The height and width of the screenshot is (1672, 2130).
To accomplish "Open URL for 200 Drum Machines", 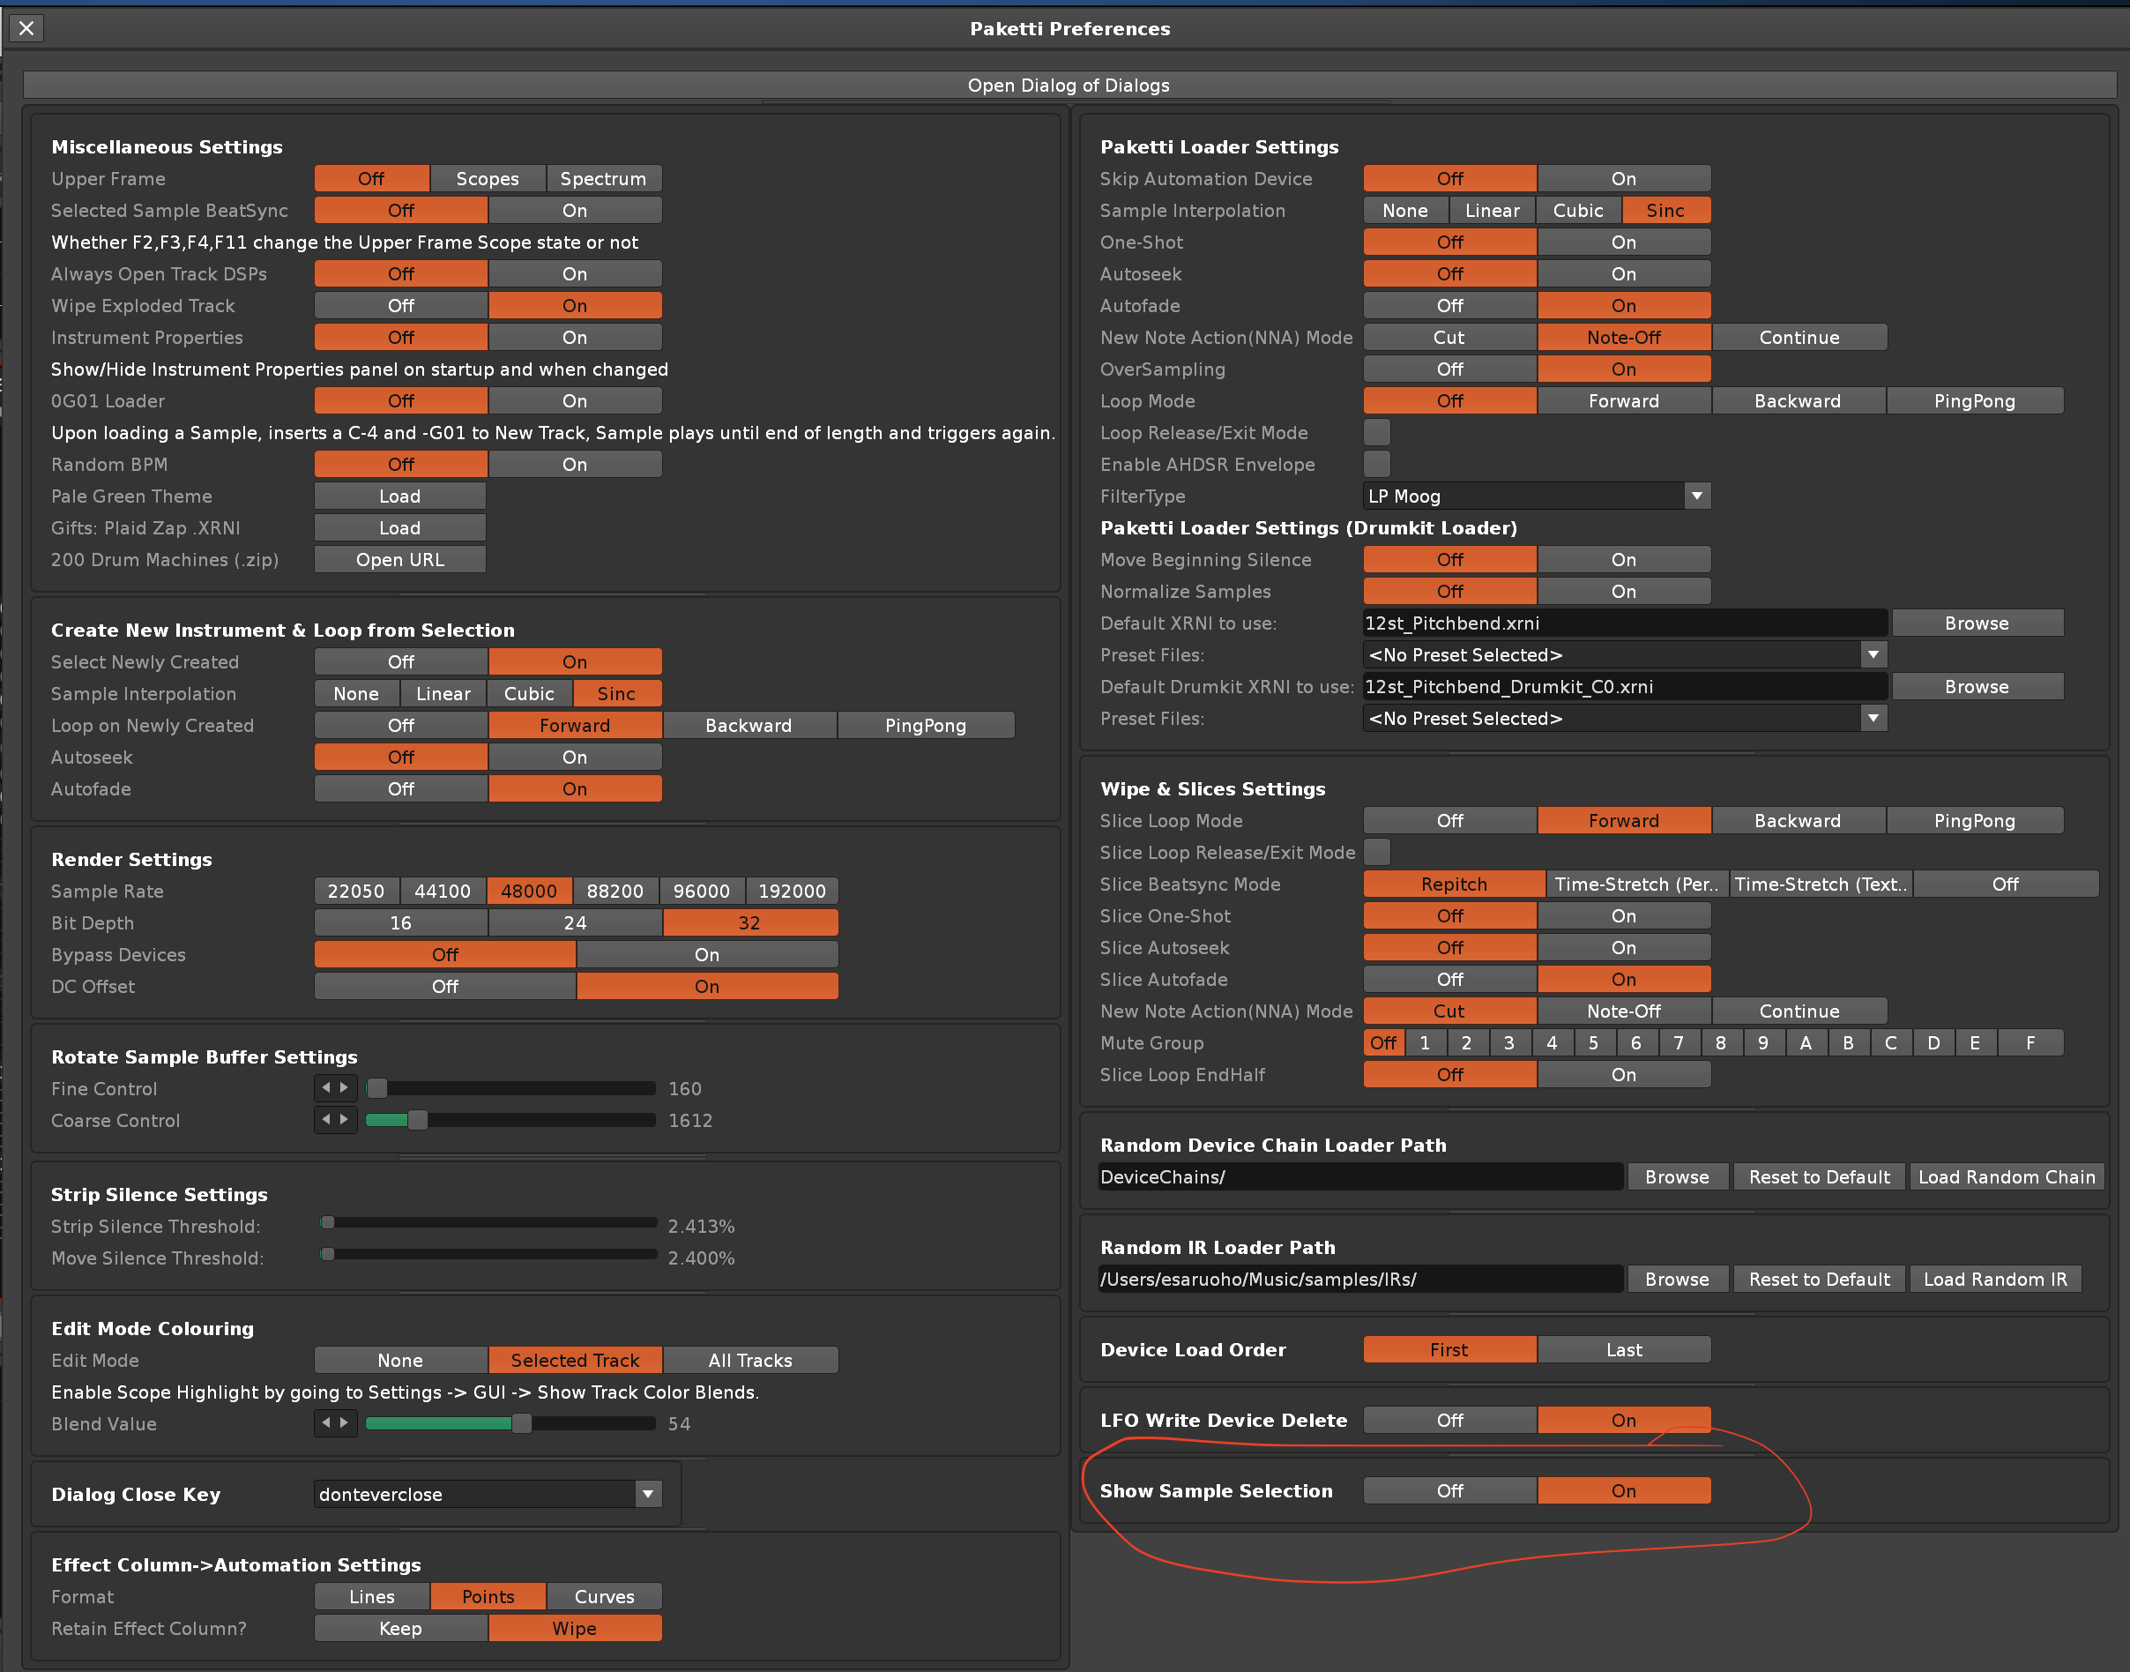I will pos(399,560).
